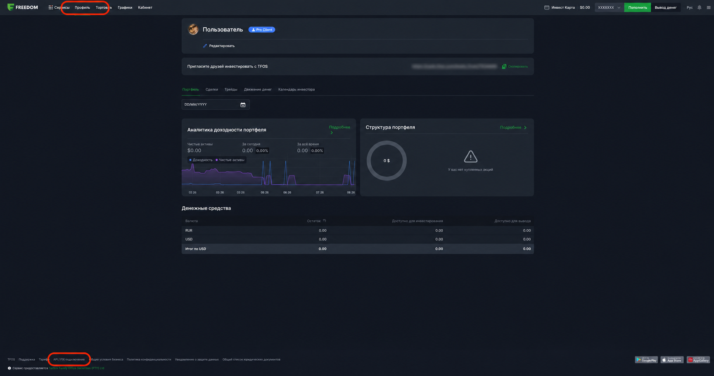
Task: Open the Графики section
Action: point(125,7)
